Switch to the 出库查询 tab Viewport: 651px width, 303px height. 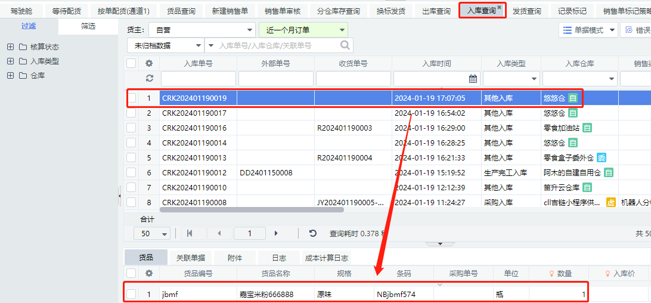point(436,11)
